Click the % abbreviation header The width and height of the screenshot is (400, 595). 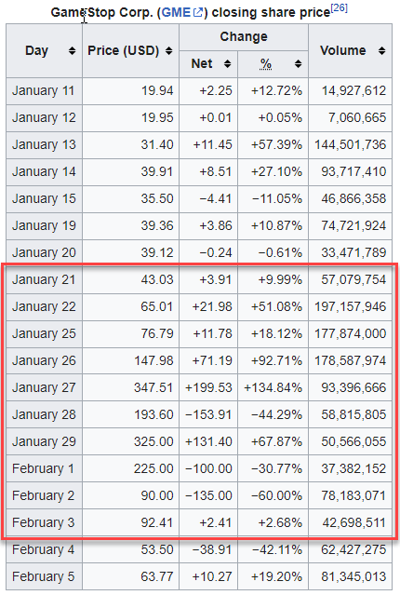click(x=266, y=63)
